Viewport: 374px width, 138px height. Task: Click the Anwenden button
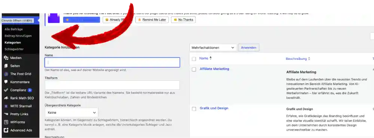[x=249, y=47]
